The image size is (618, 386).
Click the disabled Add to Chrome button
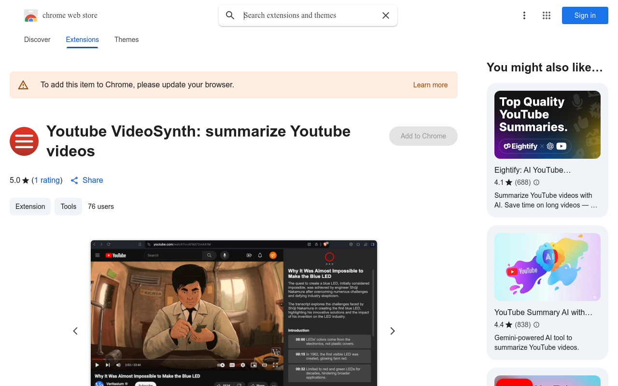pyautogui.click(x=423, y=136)
